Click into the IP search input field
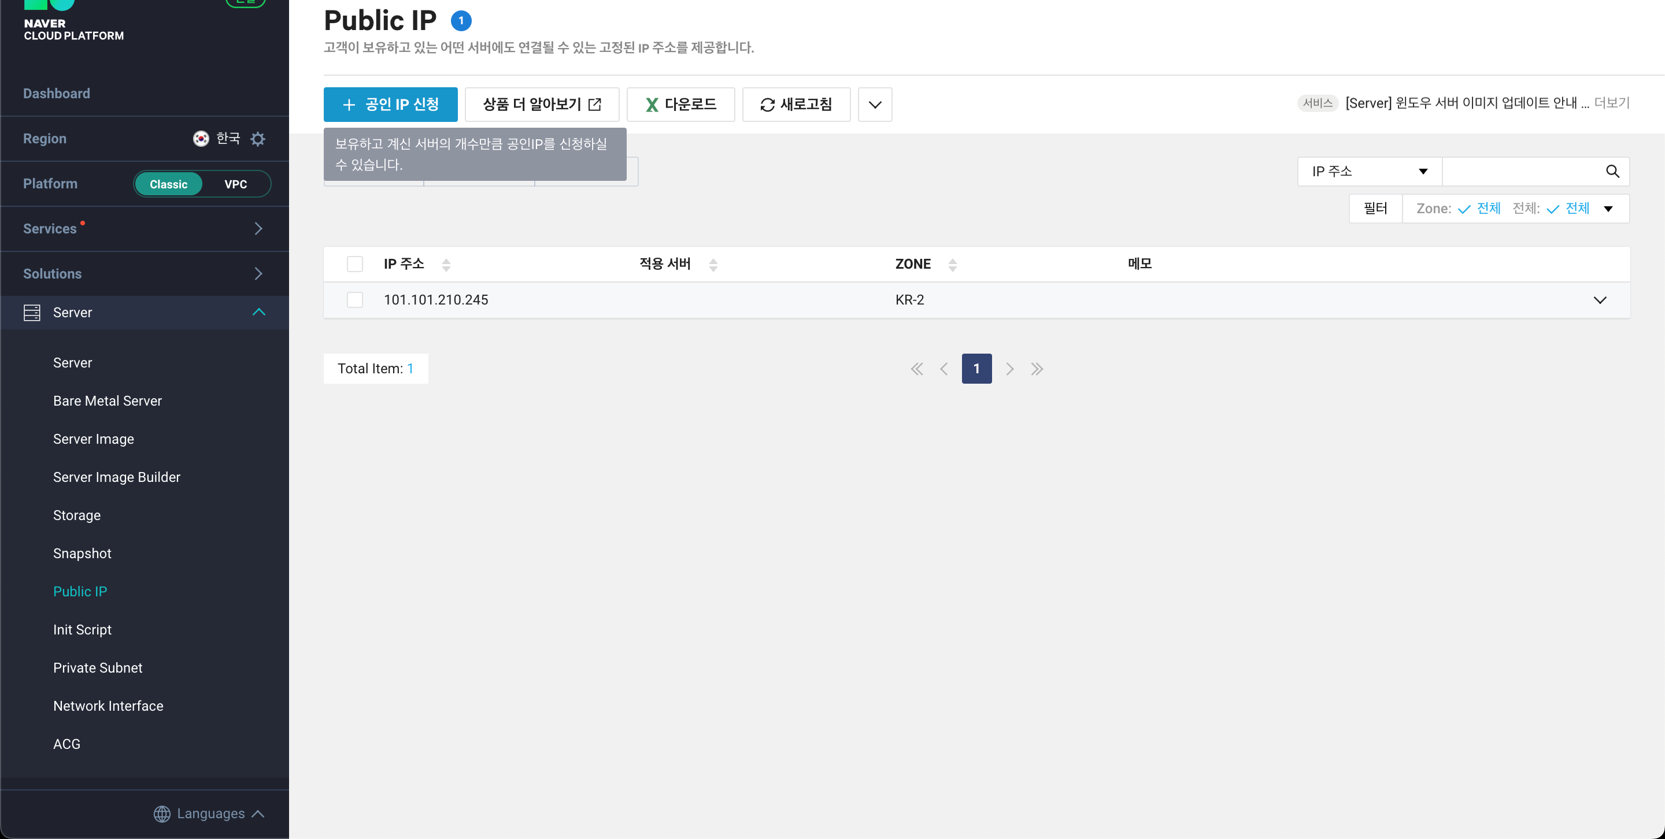 point(1522,171)
